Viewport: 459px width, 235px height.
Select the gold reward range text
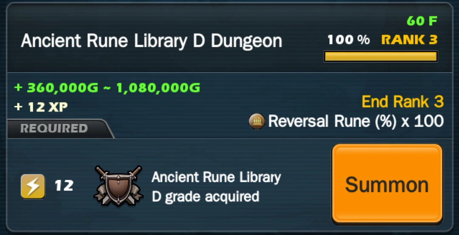(107, 88)
